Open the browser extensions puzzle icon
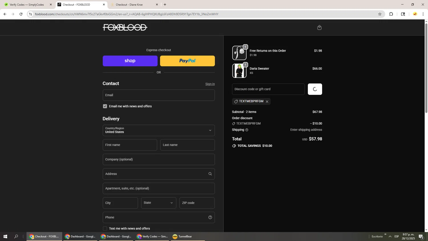 [x=391, y=14]
